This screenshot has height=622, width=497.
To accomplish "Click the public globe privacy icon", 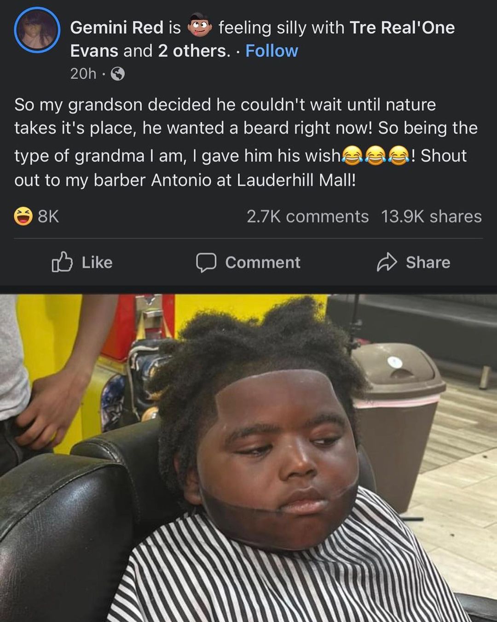I will pos(118,74).
